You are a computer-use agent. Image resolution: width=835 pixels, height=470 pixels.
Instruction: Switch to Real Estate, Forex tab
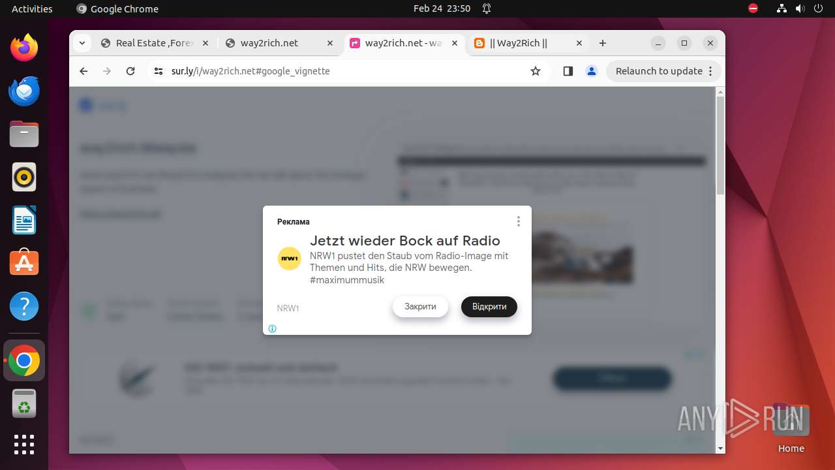[x=155, y=43]
